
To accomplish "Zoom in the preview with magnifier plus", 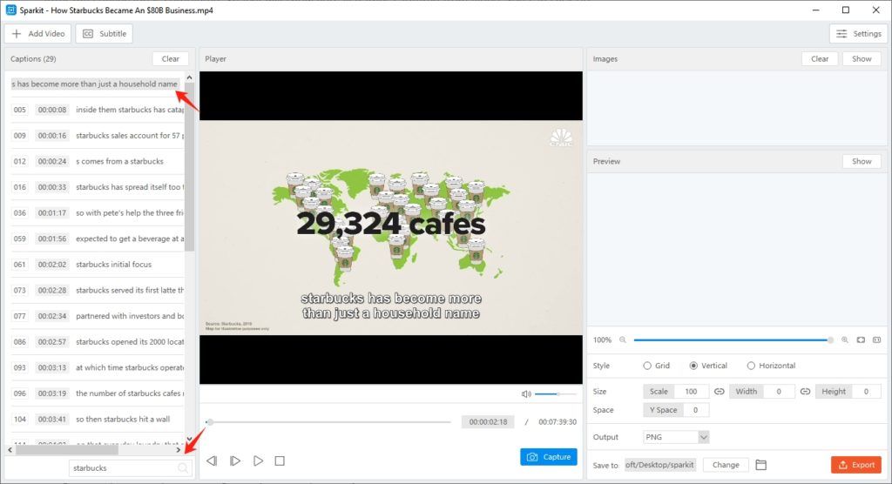I will [x=845, y=339].
